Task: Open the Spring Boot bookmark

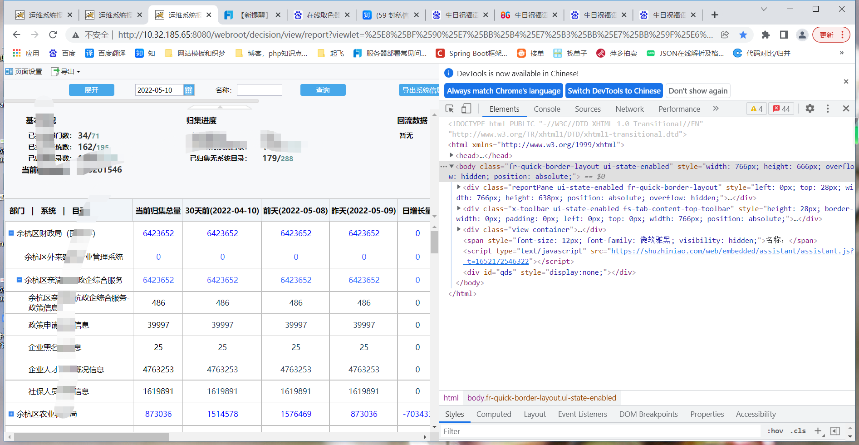Action: tap(471, 53)
